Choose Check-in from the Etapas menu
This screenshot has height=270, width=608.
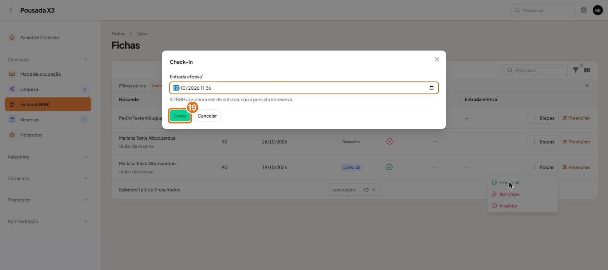[523, 183]
